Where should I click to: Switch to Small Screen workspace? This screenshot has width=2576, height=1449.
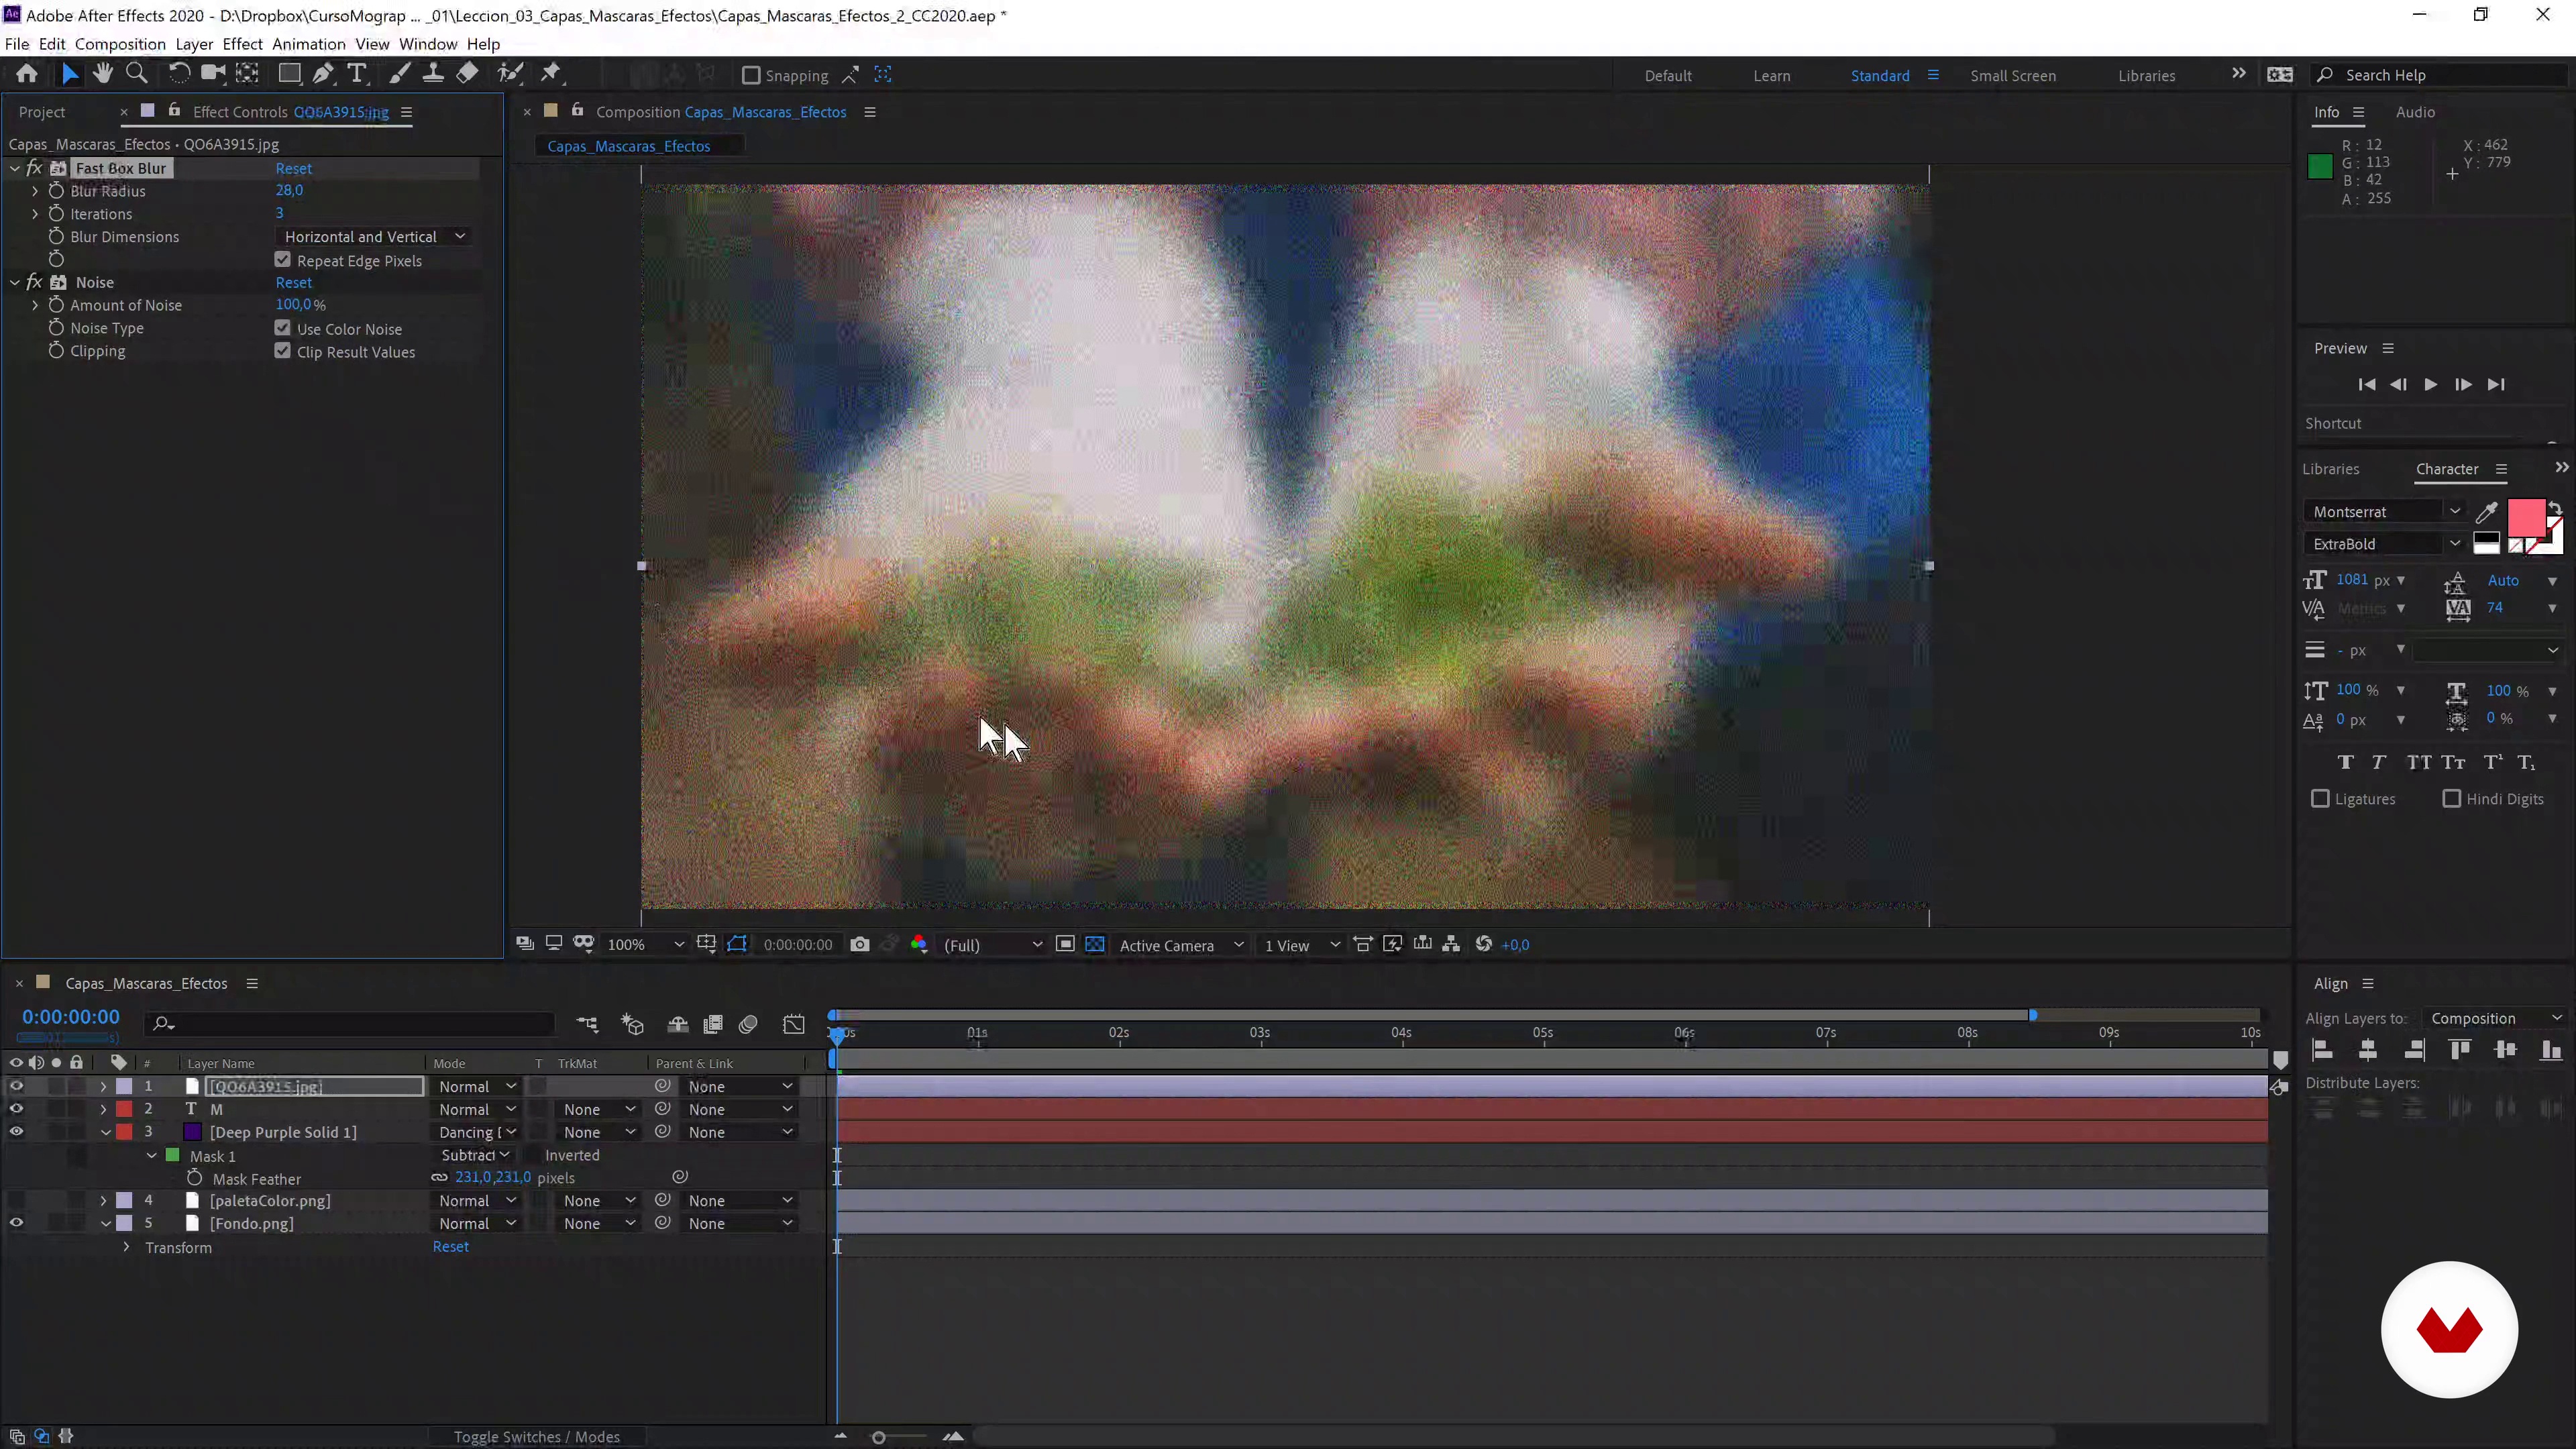click(x=2013, y=76)
